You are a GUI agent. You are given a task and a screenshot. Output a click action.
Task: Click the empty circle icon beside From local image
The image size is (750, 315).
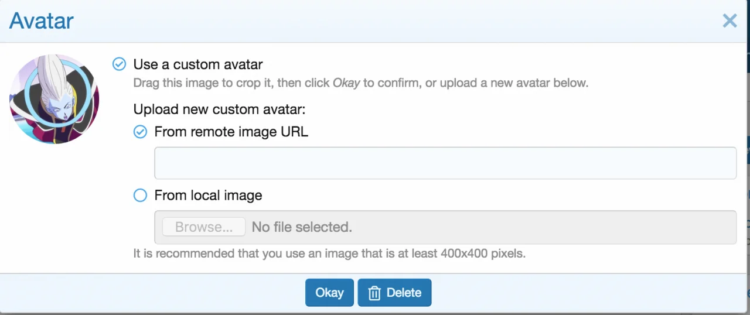pos(140,195)
